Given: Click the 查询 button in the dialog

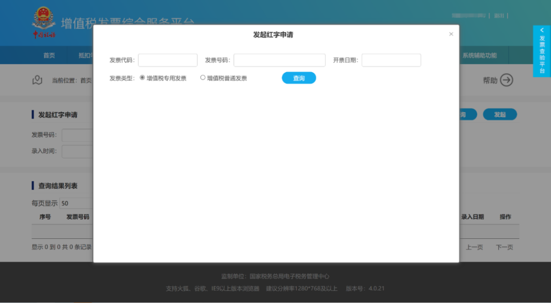Looking at the screenshot, I should coord(298,78).
